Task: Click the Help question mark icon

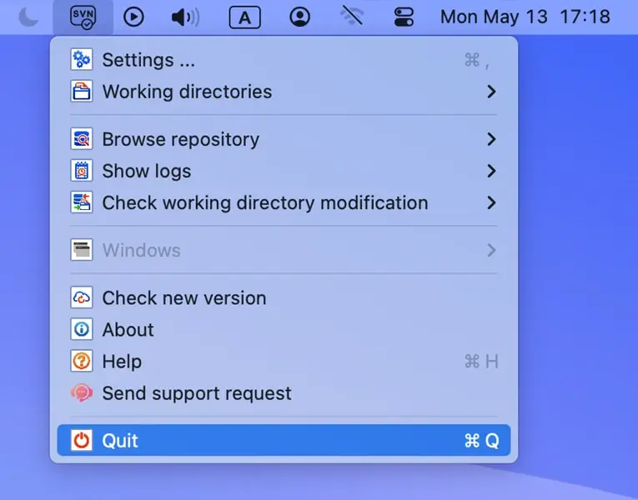Action: click(82, 361)
